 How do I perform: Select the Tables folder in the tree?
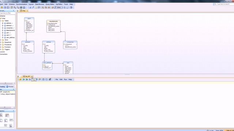(7, 21)
